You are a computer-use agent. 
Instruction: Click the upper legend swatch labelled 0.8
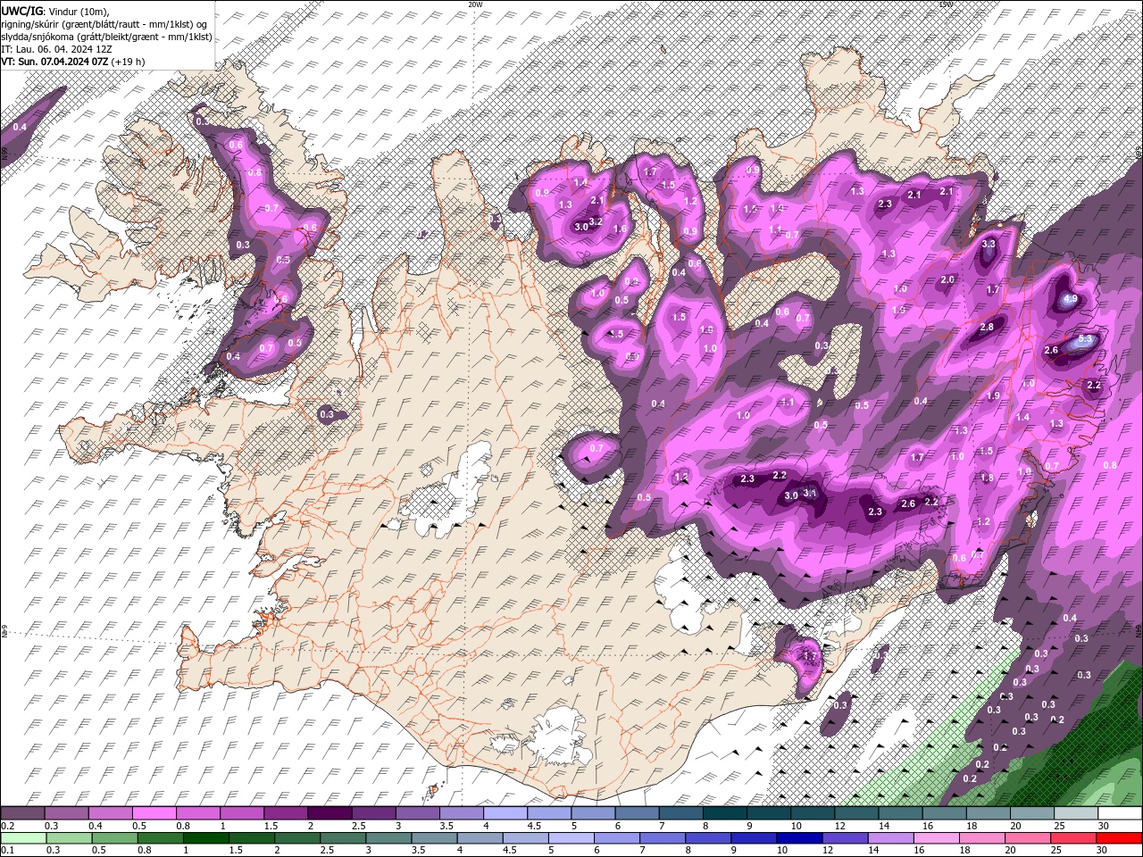[197, 813]
